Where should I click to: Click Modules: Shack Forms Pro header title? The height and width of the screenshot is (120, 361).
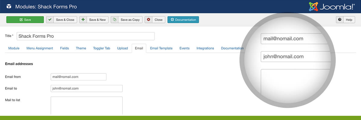(x=46, y=7)
